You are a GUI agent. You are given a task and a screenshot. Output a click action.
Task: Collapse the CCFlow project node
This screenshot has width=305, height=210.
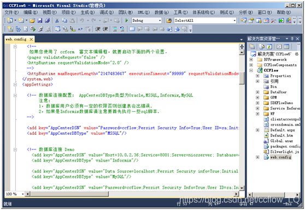(x=251, y=70)
